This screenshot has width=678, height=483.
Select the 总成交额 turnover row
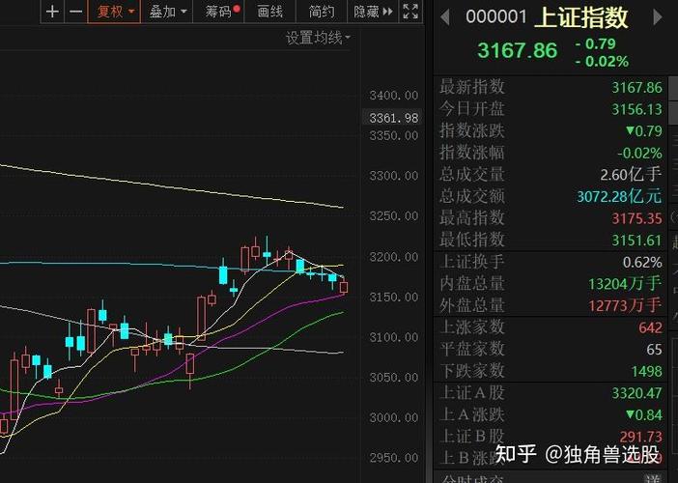[x=551, y=196]
